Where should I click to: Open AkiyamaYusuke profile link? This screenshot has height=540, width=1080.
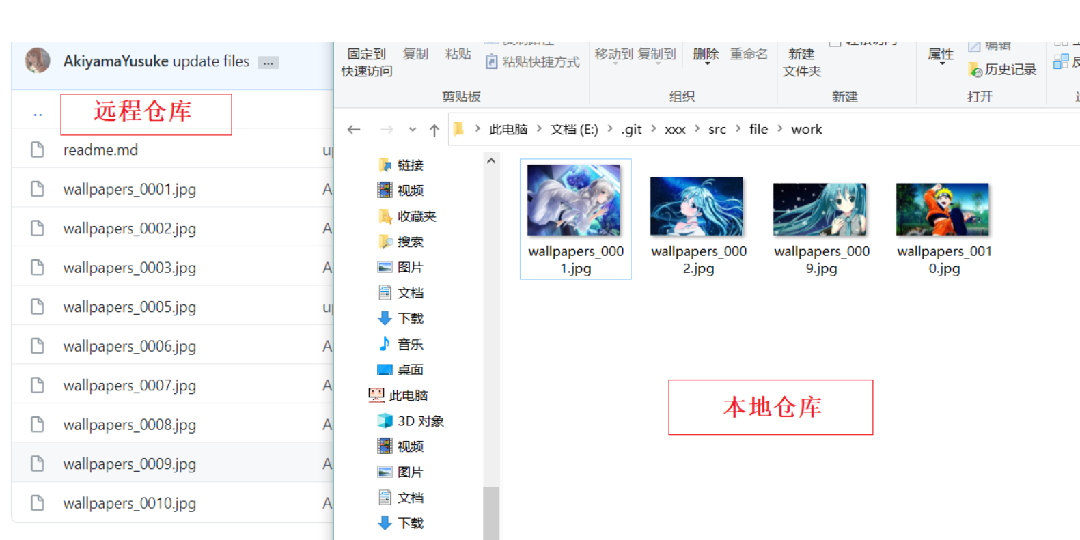[x=116, y=61]
